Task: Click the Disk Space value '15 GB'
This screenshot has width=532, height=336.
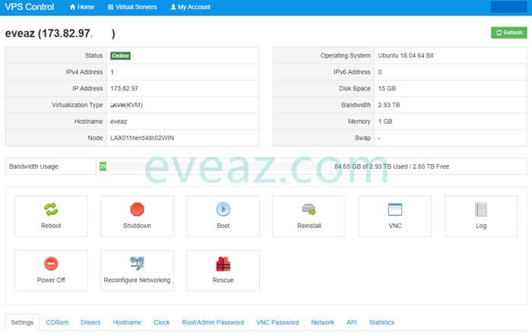Action: [387, 89]
